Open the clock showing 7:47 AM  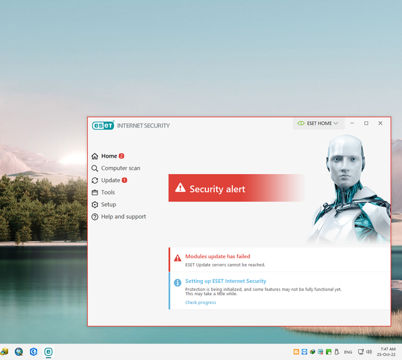click(386, 352)
